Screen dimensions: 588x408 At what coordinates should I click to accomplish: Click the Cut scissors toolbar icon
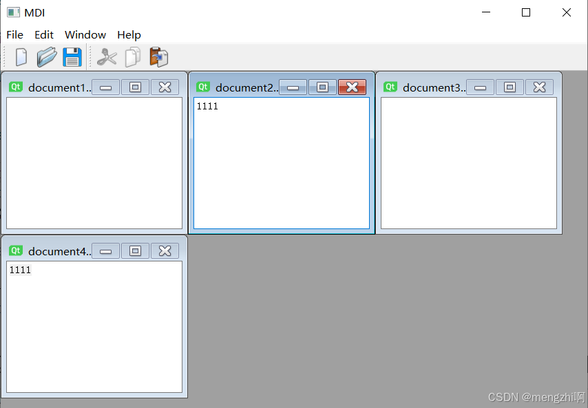107,57
